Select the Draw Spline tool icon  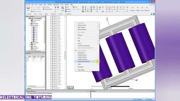[x=97, y=9]
